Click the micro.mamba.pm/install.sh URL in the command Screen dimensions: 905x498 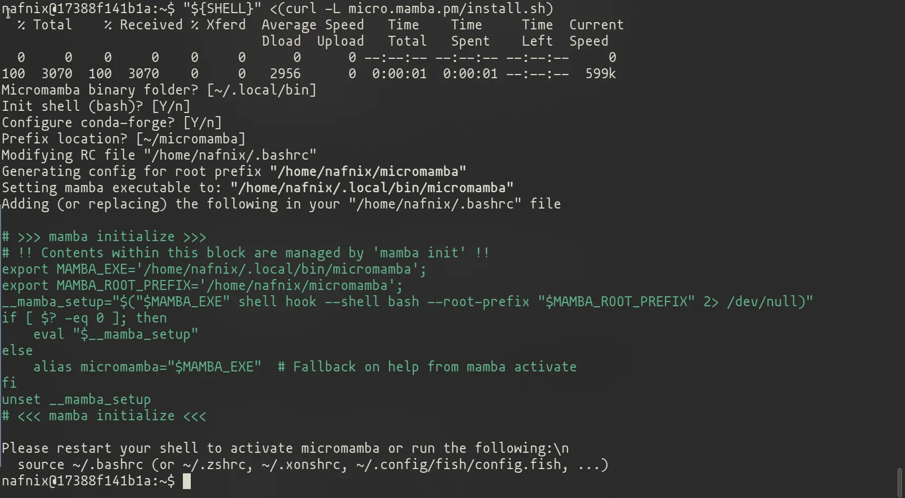tap(450, 9)
